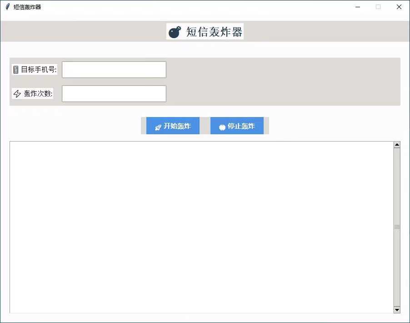410x323 pixels.
Task: Minimize the 短信轰炸器 window
Action: 358,7
